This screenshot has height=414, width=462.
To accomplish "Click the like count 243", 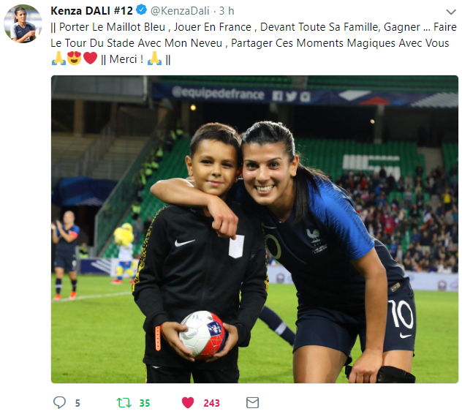I will point(211,403).
